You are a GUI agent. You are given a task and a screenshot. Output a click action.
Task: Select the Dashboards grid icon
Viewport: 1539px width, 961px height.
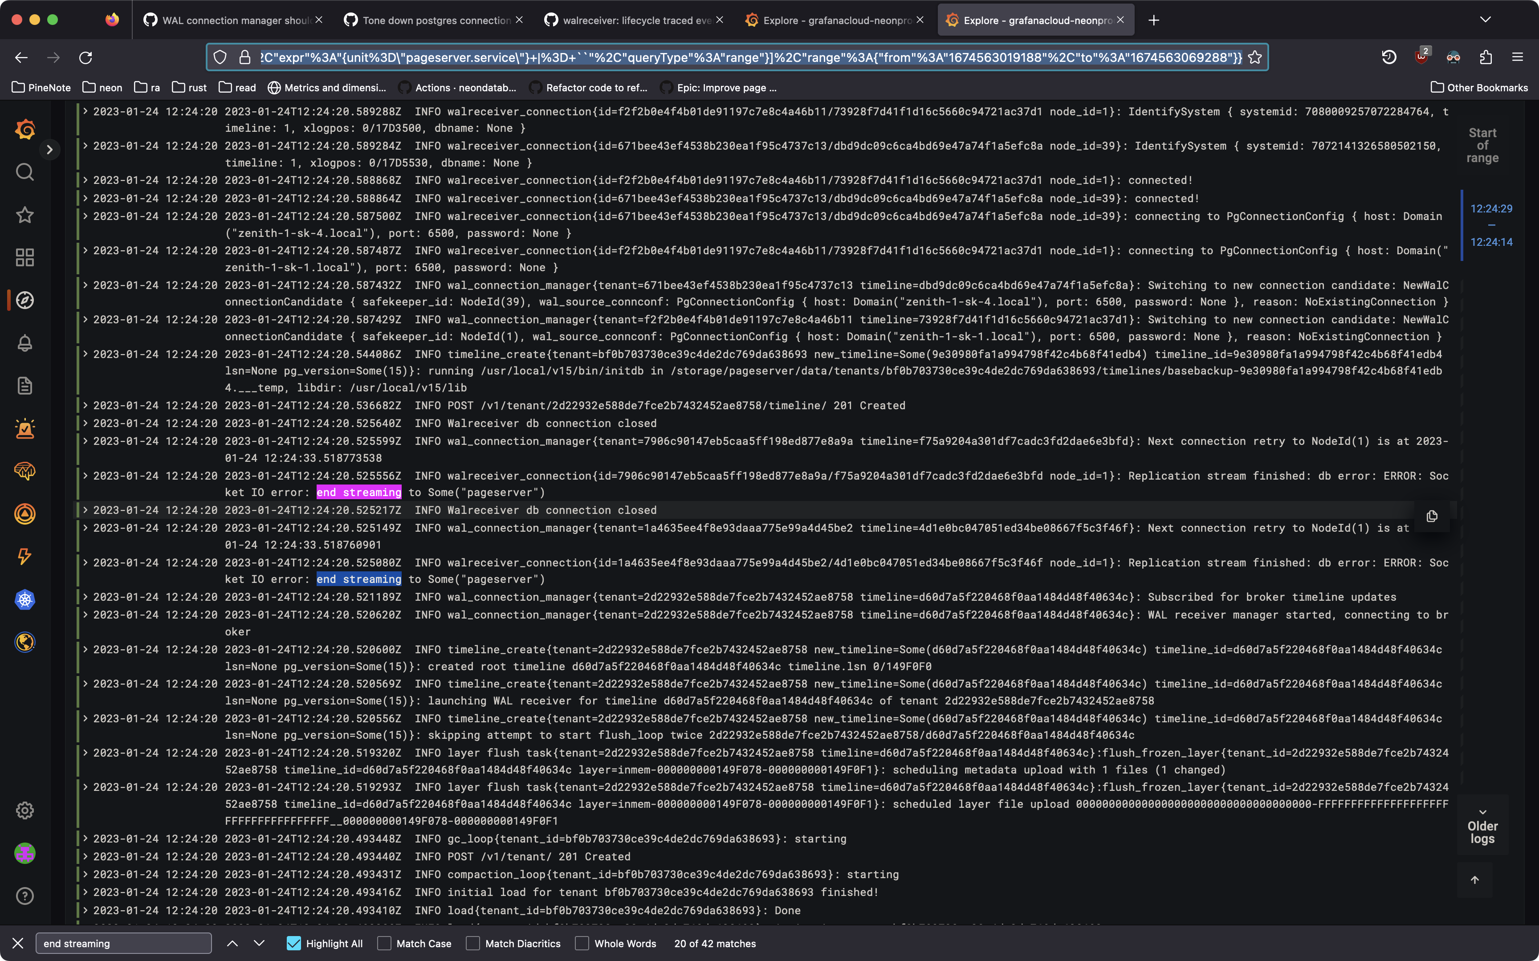(25, 257)
